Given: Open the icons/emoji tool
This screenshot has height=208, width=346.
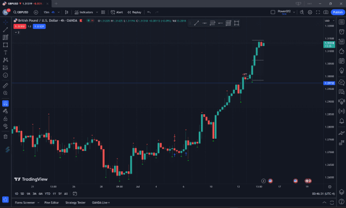Looking at the screenshot, I should point(6,75).
